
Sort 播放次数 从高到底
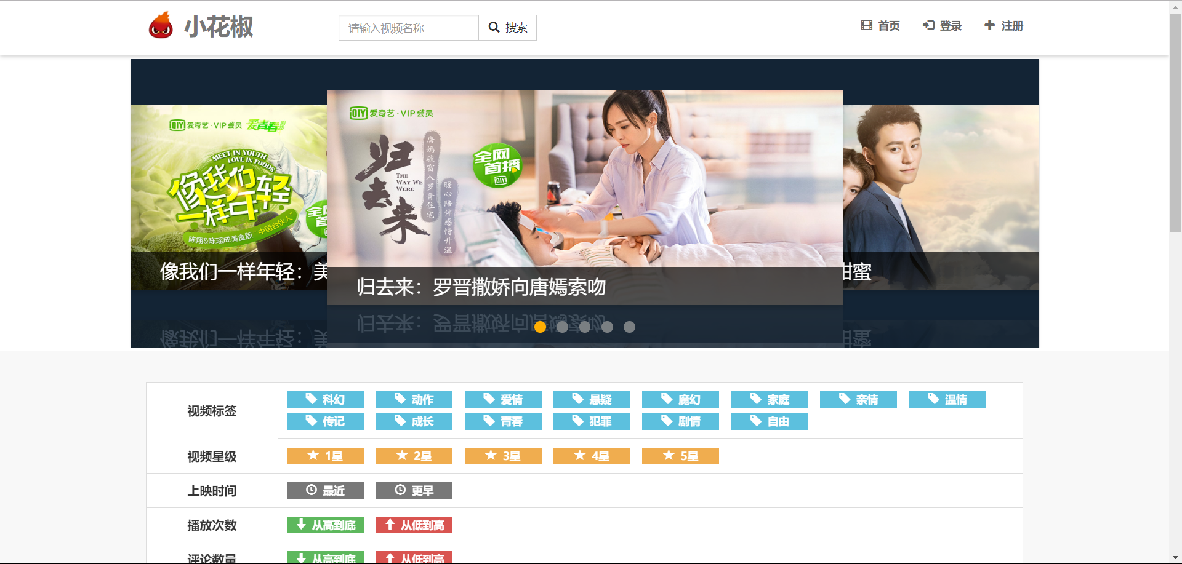(x=325, y=525)
